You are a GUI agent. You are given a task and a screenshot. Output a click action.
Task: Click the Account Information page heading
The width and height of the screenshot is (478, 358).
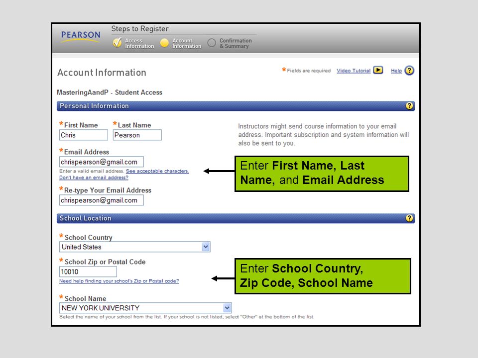coord(102,73)
